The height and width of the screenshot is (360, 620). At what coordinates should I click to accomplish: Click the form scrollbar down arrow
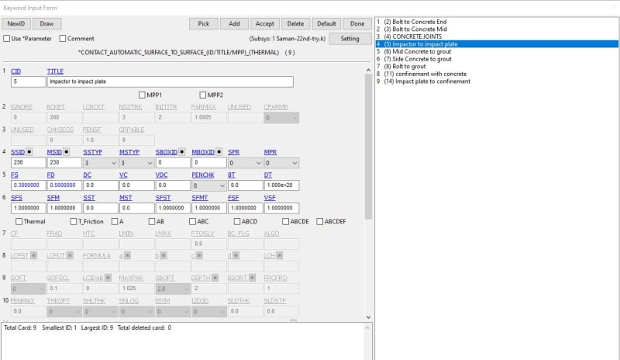point(368,317)
